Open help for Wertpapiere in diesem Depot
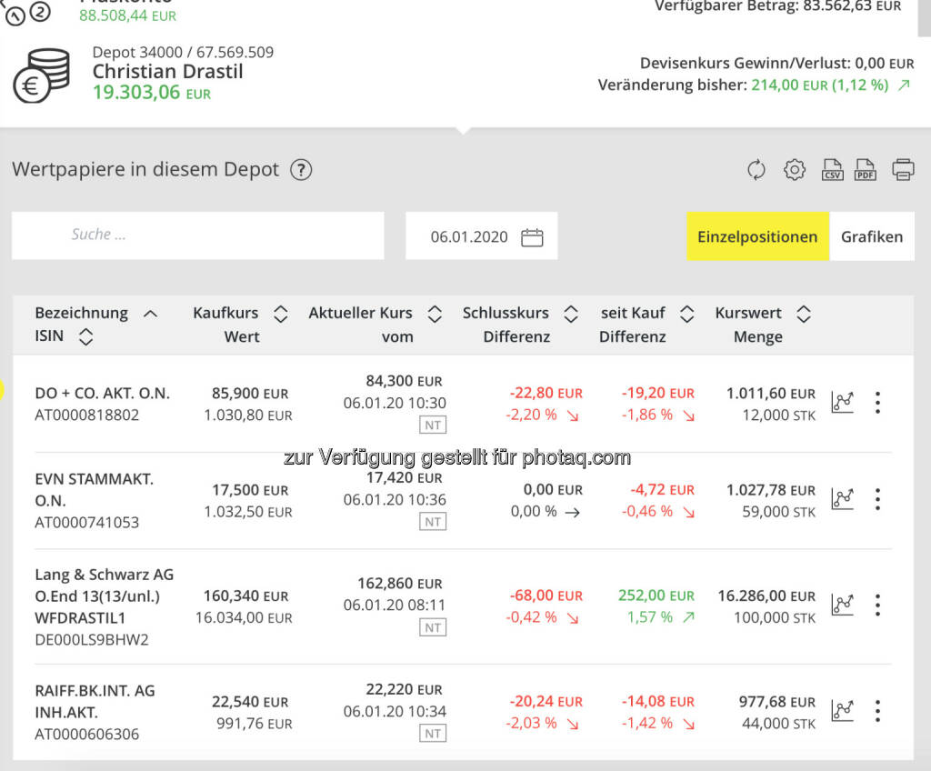931x771 pixels. (301, 170)
